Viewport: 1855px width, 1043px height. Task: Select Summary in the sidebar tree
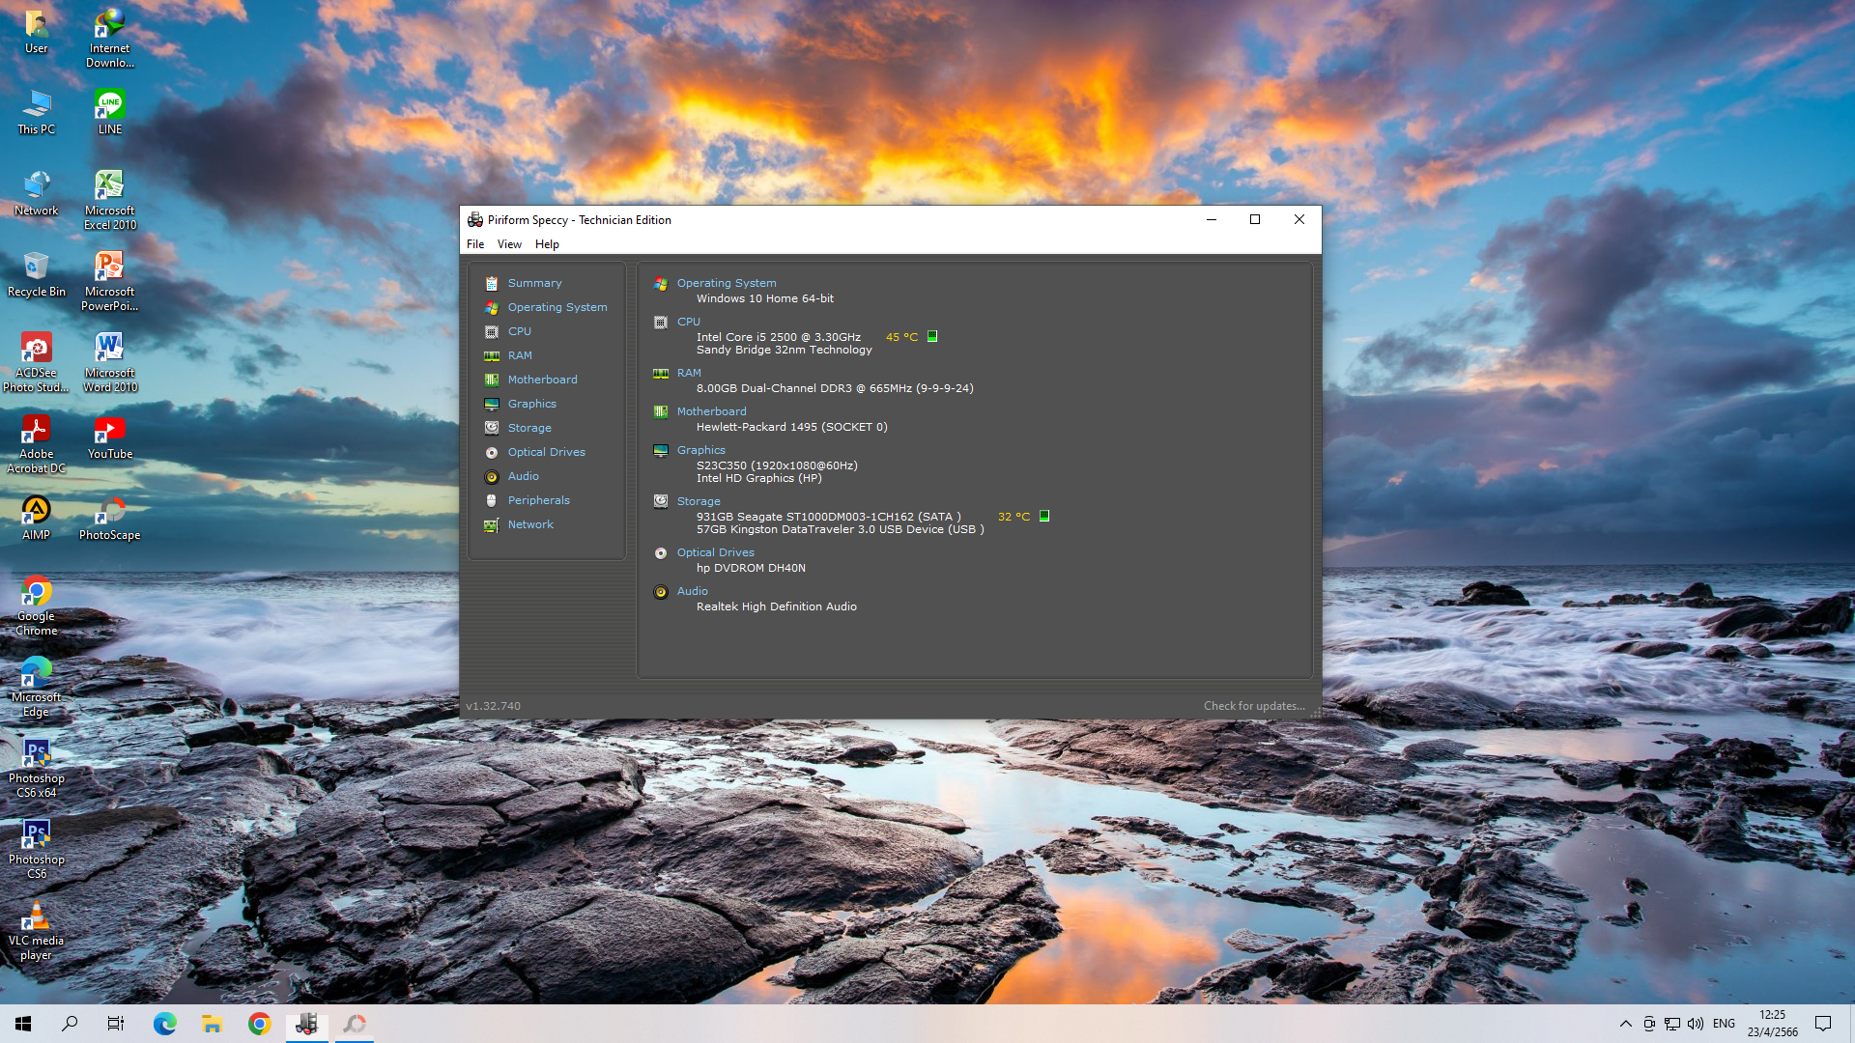pyautogui.click(x=534, y=283)
